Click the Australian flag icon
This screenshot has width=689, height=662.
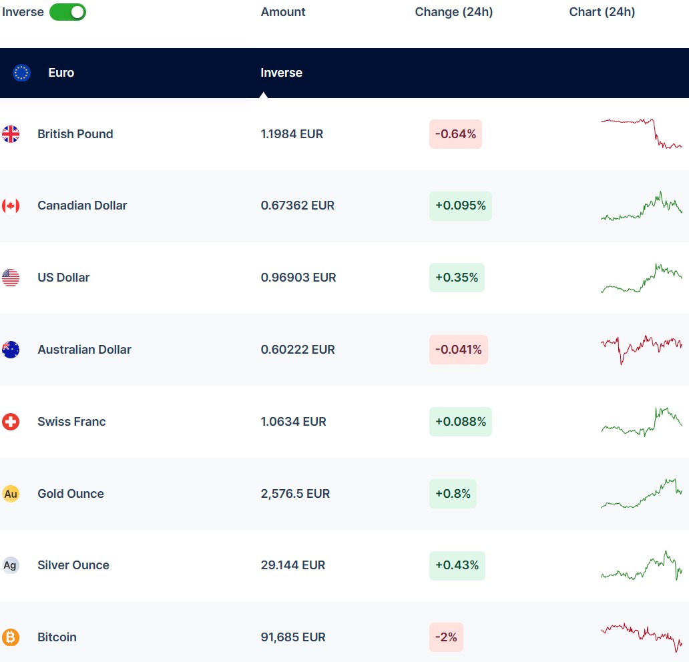pos(11,350)
